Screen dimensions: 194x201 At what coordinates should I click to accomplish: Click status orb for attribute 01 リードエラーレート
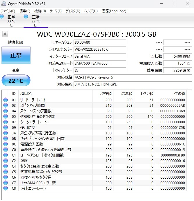(6, 100)
